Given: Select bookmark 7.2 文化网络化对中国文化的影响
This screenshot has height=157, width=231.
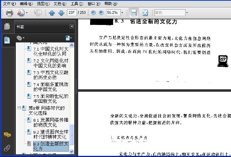Looking at the screenshot, I should (x=51, y=63).
